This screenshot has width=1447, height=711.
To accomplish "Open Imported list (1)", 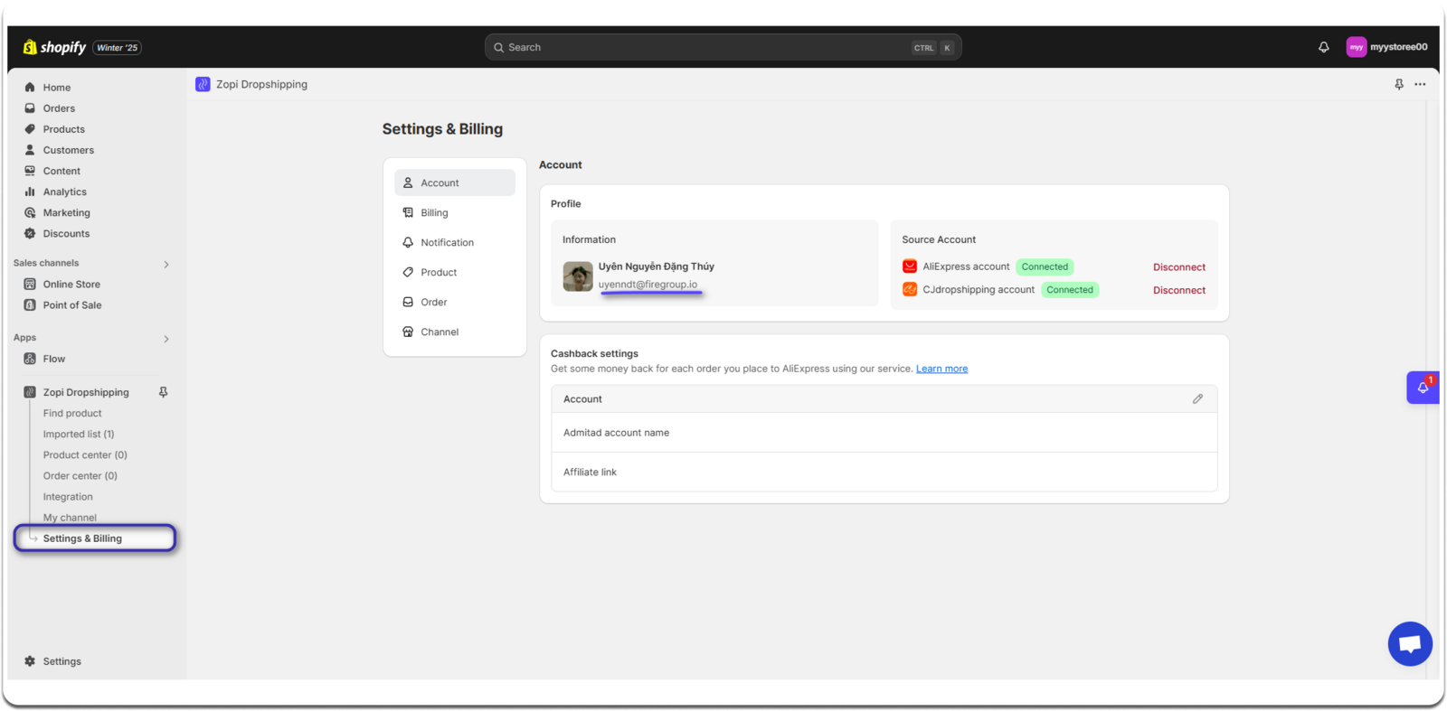I will pos(79,434).
